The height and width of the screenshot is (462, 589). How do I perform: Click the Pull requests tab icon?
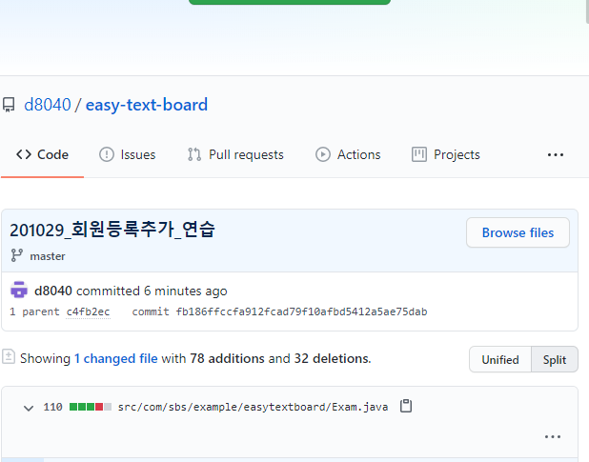[x=194, y=154]
